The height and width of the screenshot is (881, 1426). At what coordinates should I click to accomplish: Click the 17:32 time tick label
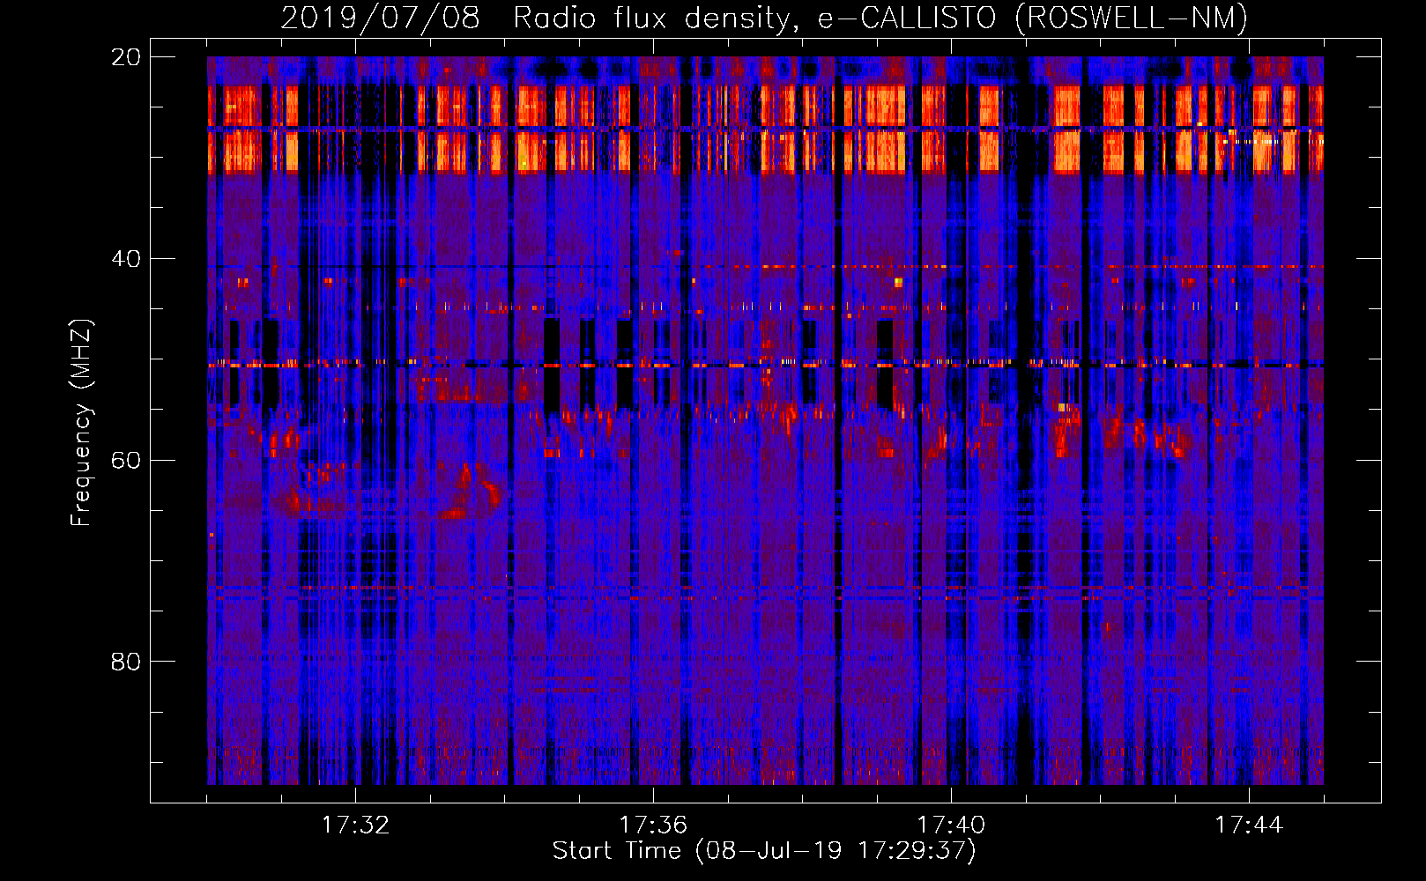coord(355,825)
